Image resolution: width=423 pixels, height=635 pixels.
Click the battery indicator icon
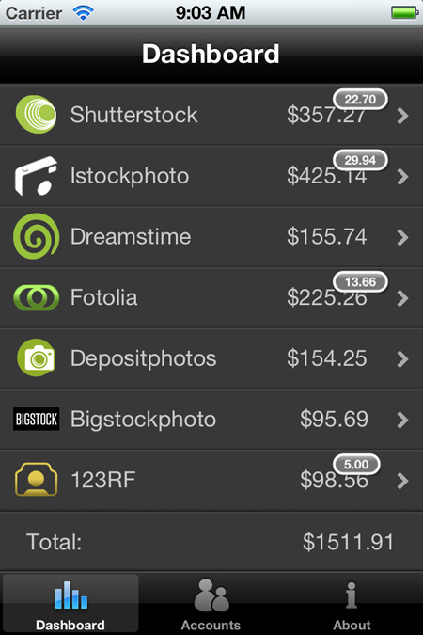coord(404,12)
